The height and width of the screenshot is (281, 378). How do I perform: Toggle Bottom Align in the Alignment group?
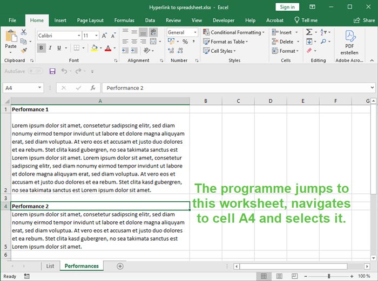[x=143, y=32]
